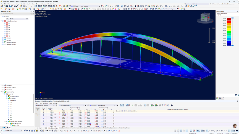
Task: Expand the Line Welds tree node
Action: click(x=1, y=86)
